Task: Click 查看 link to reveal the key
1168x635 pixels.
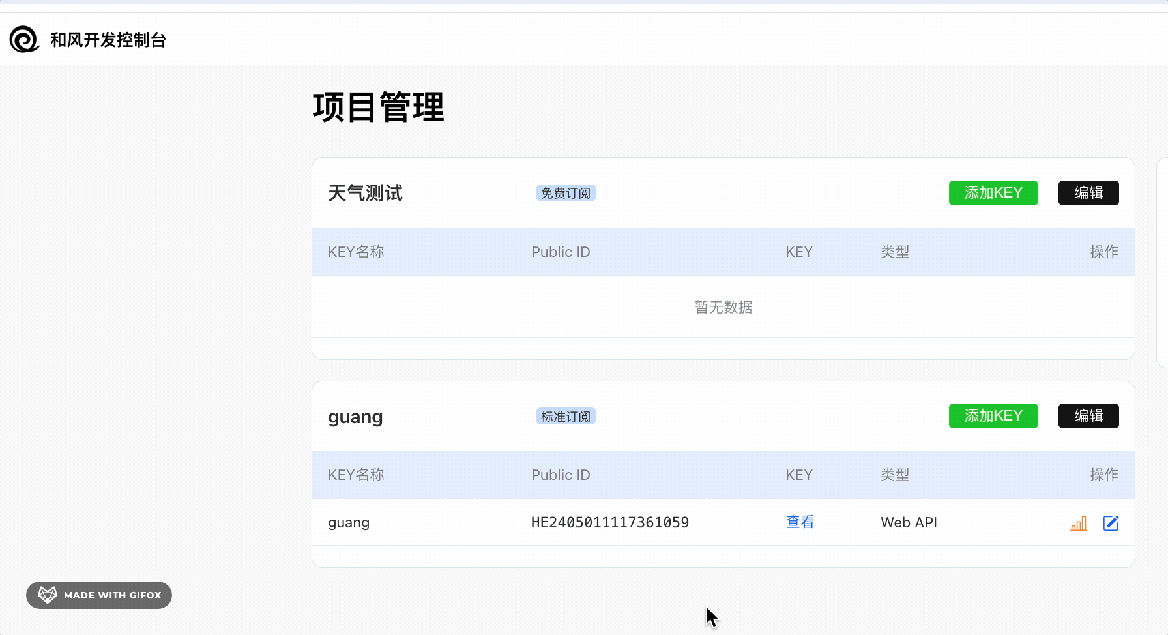Action: point(800,522)
